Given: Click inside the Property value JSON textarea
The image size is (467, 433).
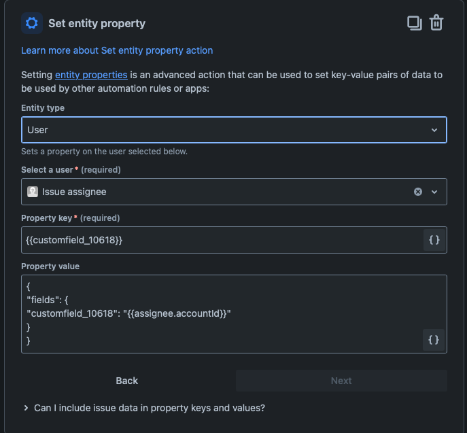Looking at the screenshot, I should pyautogui.click(x=222, y=314).
